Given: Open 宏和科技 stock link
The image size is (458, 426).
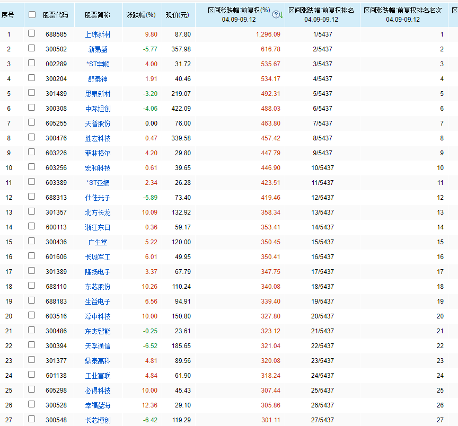Looking at the screenshot, I should click(x=98, y=168).
